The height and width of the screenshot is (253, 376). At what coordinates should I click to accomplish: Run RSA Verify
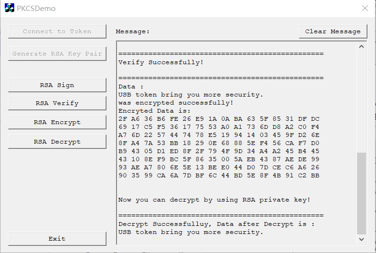click(x=57, y=103)
